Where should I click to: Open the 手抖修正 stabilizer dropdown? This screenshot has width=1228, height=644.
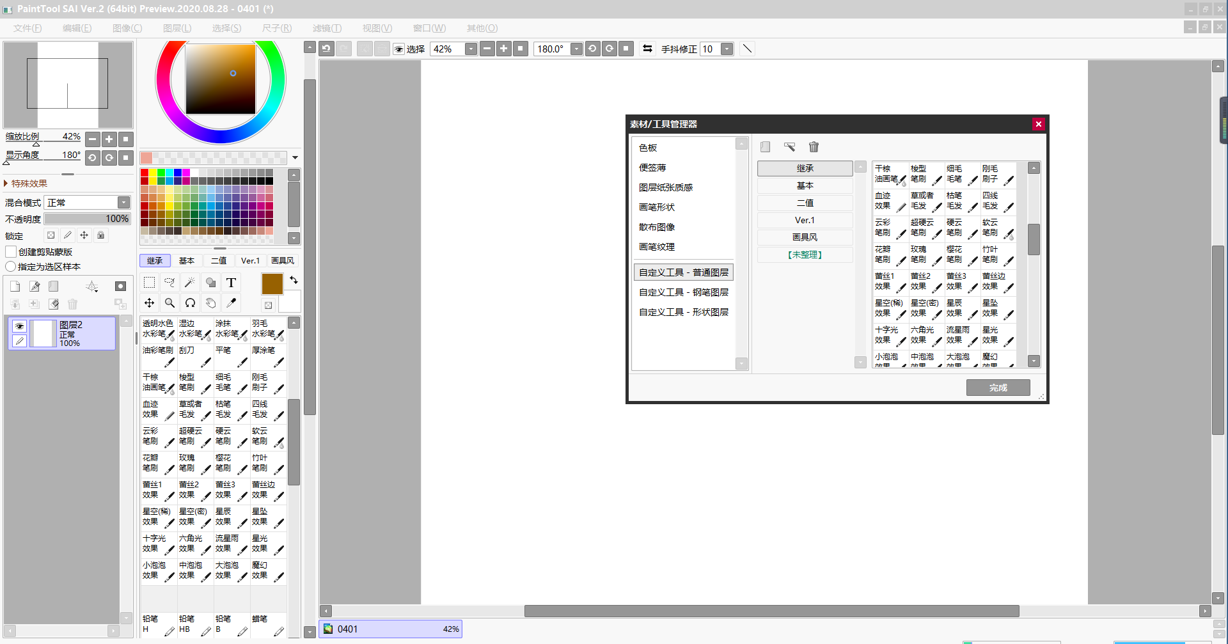tap(727, 49)
